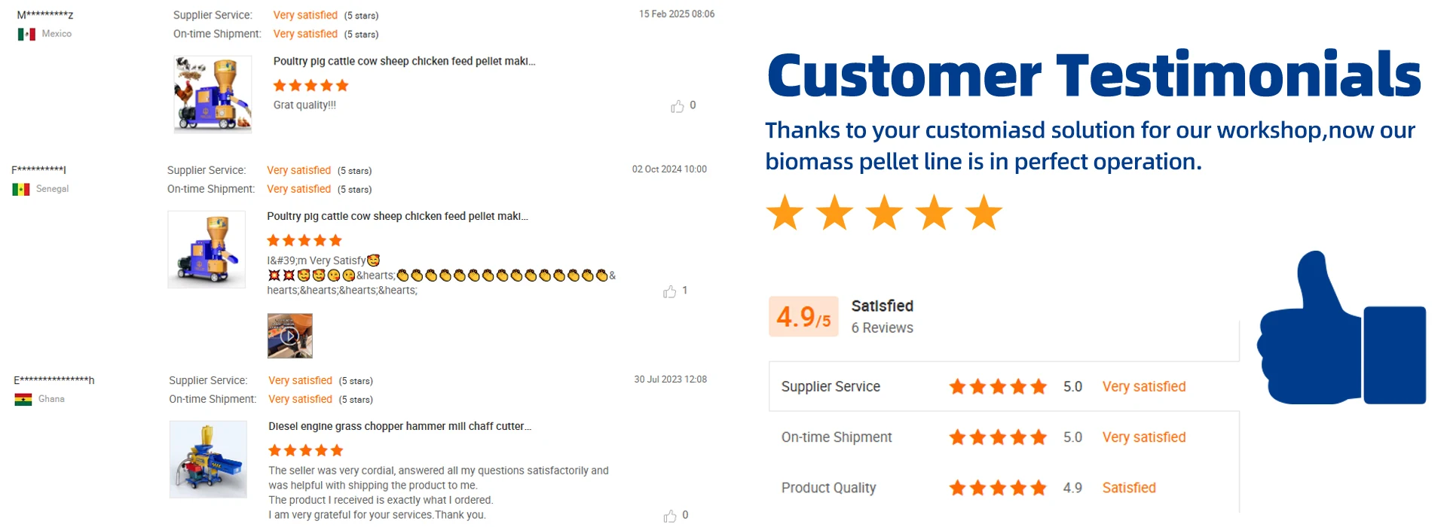This screenshot has width=1447, height=527.
Task: Click the 4.9/5 overall score badge
Action: (803, 316)
